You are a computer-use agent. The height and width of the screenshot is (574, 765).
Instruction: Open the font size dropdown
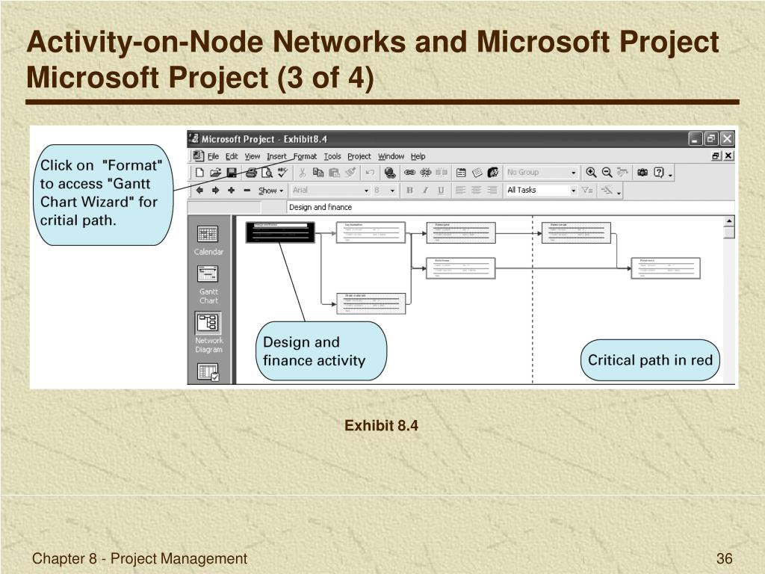tap(392, 191)
